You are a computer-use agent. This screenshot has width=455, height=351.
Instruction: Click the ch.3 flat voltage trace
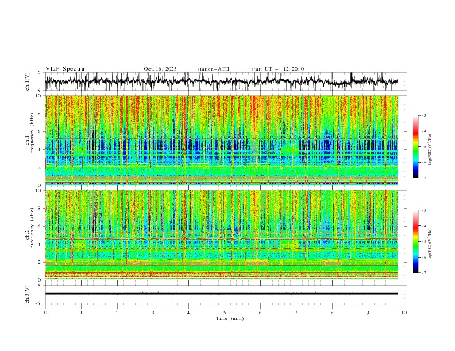[221, 294]
